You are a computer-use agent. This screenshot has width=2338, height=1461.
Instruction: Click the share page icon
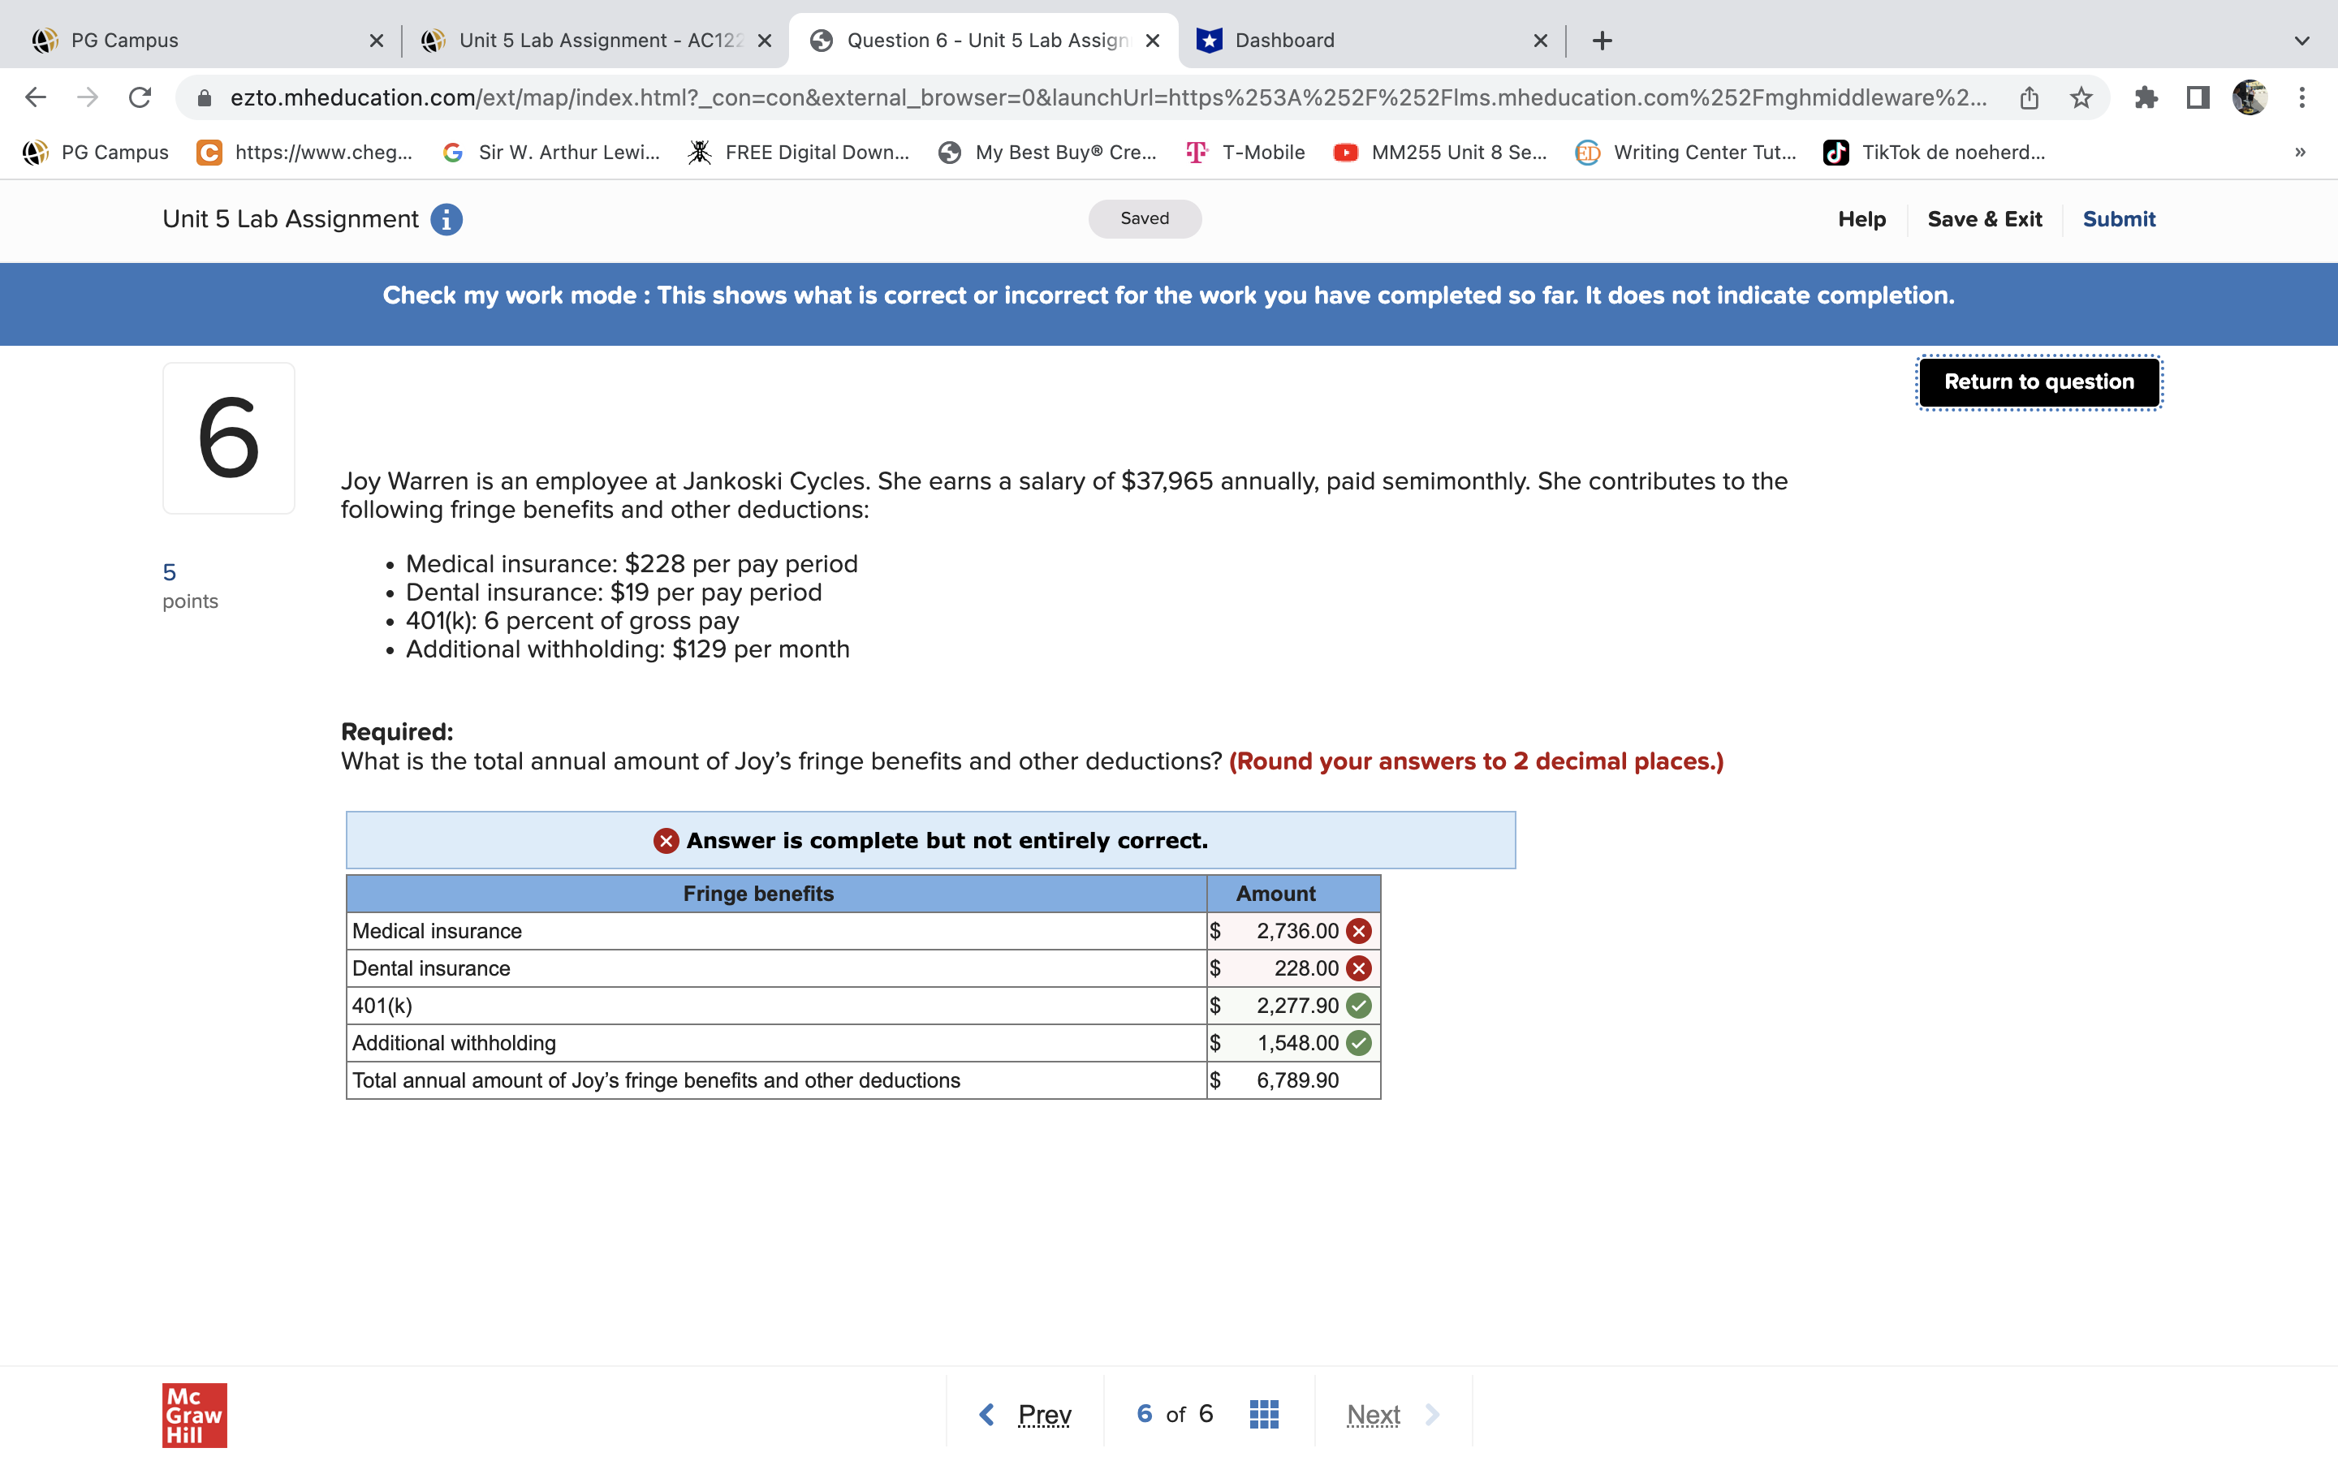[x=2029, y=97]
